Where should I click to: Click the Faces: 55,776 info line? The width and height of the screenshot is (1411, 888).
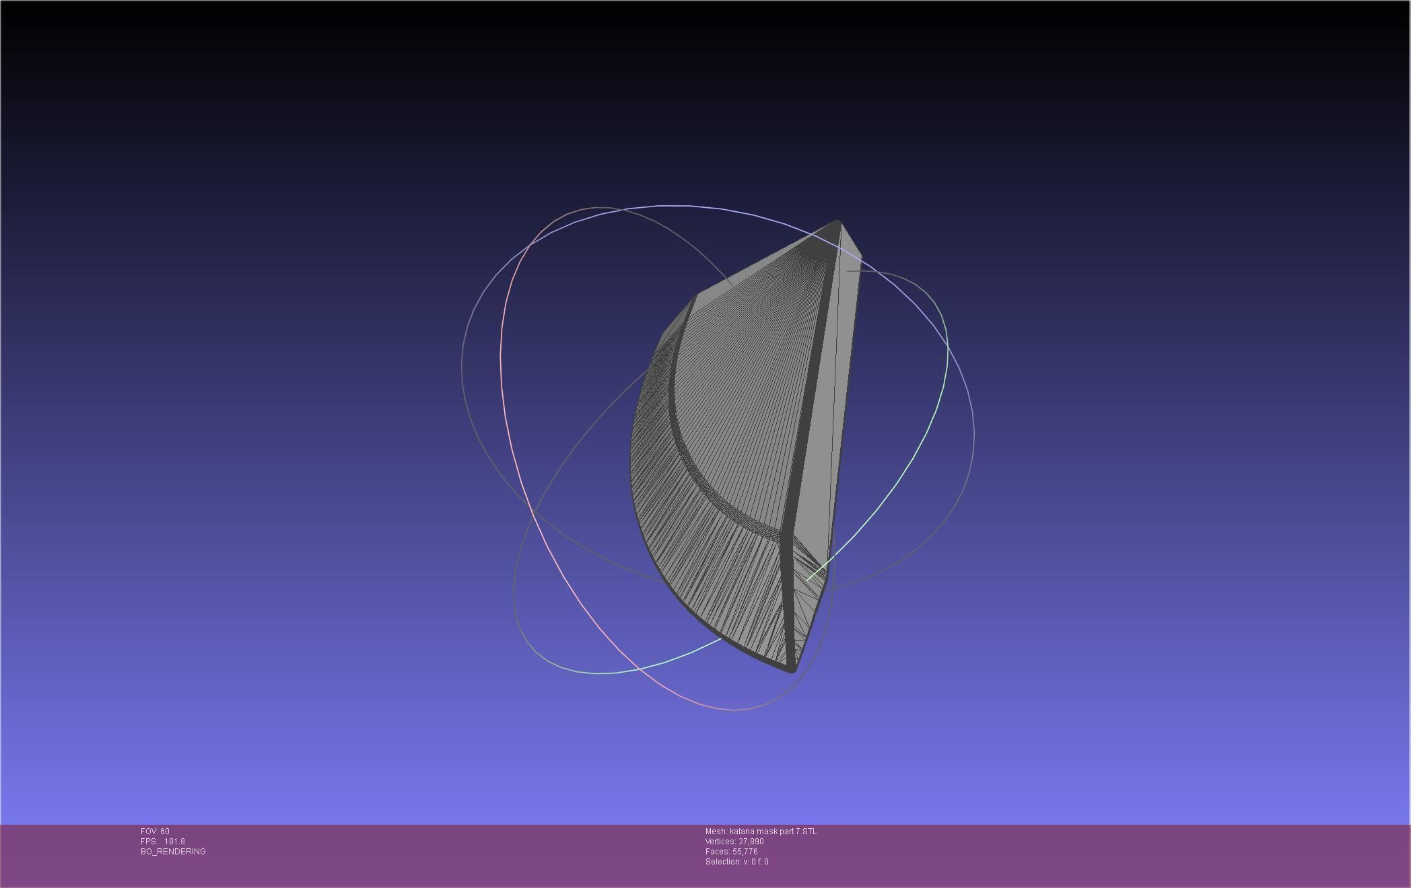coord(731,852)
